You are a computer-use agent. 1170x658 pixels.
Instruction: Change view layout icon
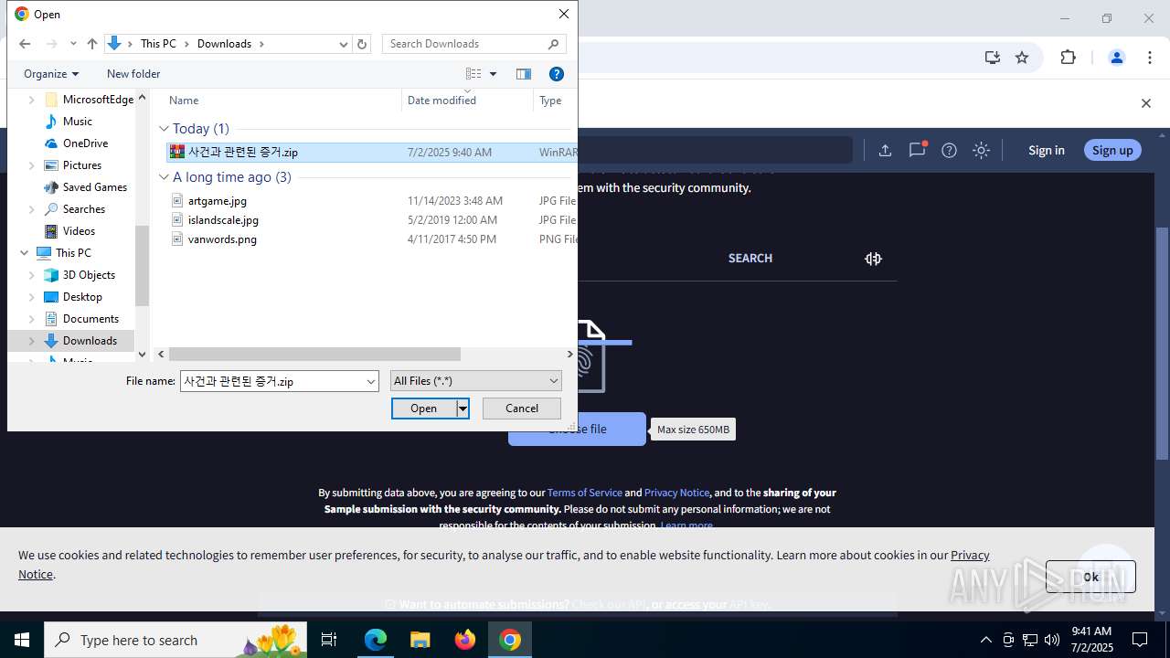tap(473, 74)
